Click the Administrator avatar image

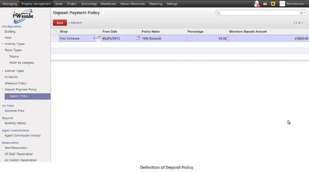click(282, 3)
